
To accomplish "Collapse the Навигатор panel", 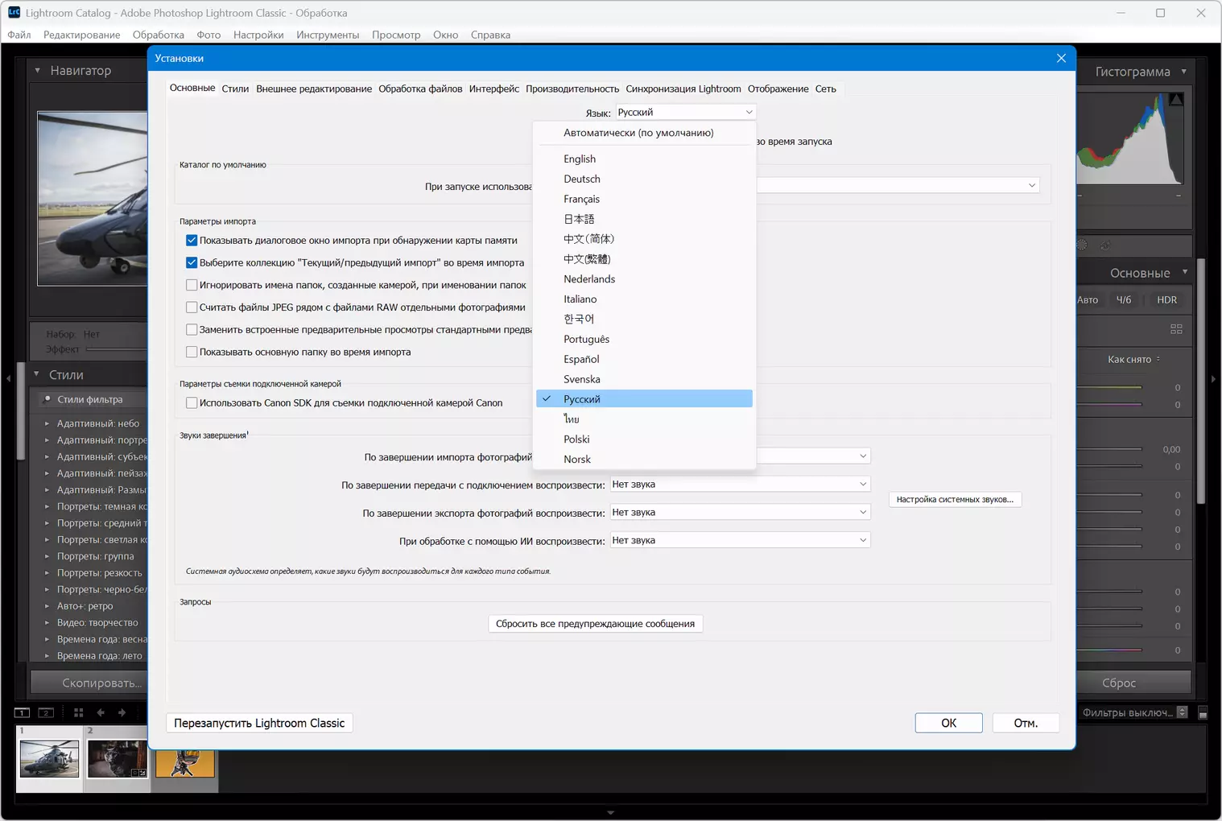I will pyautogui.click(x=37, y=71).
